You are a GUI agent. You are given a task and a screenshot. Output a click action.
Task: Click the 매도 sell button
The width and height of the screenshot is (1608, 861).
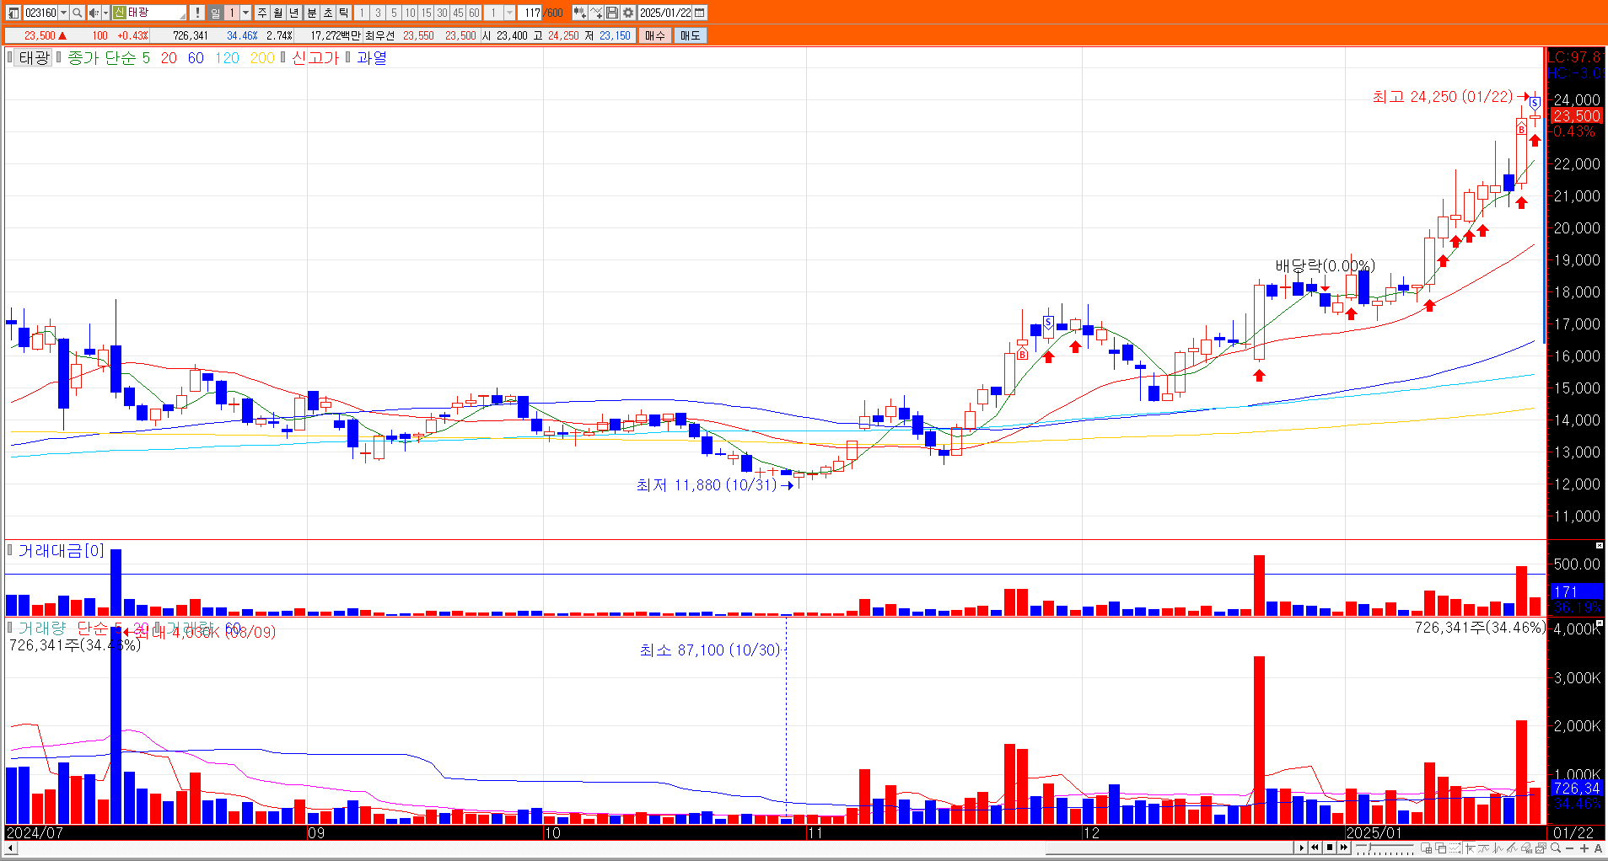690,35
